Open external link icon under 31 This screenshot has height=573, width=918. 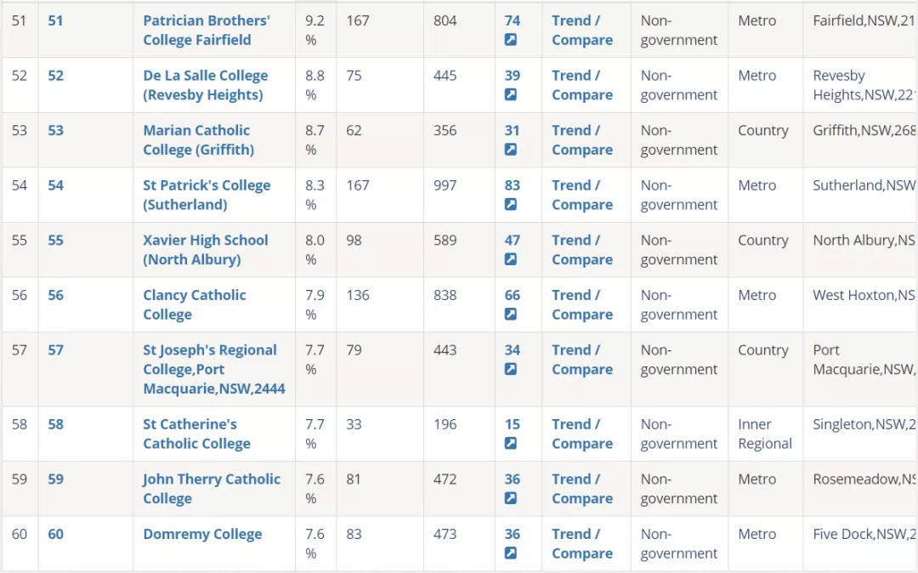[x=511, y=150]
